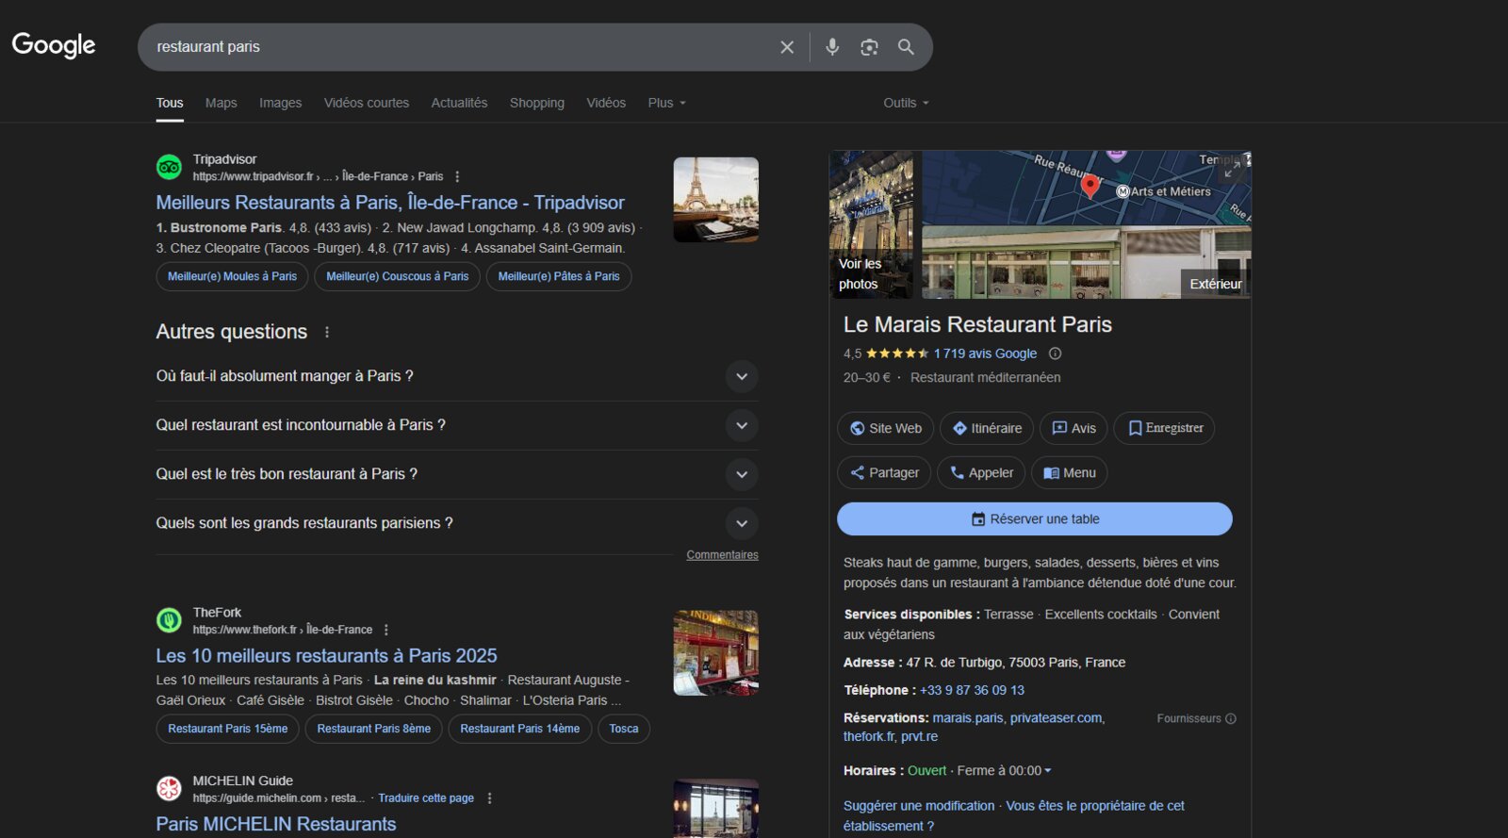This screenshot has height=838, width=1508.
Task: Expand opening hours 'Ferme à 00:00'
Action: click(1004, 771)
